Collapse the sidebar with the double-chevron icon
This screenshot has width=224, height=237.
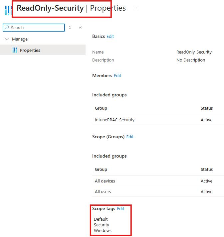[x=80, y=28]
